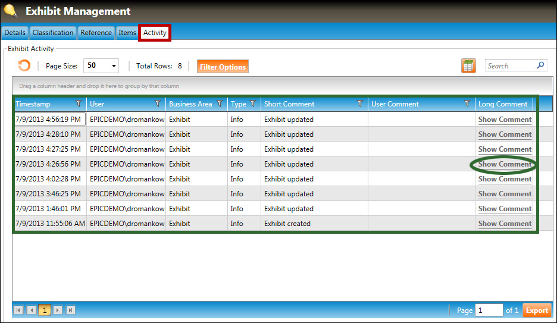557x323 pixels.
Task: Click the magnifier search icon
Action: (540, 65)
